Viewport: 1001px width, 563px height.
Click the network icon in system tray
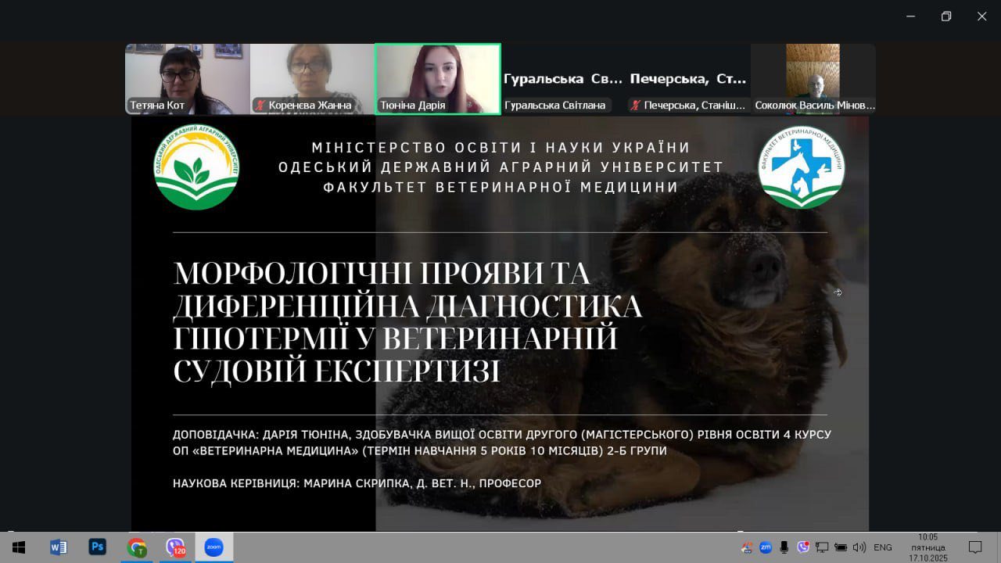[822, 547]
